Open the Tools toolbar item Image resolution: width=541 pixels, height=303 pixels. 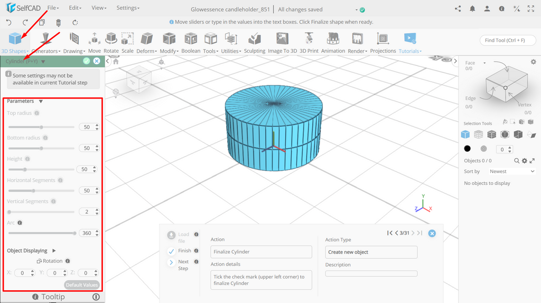210,43
